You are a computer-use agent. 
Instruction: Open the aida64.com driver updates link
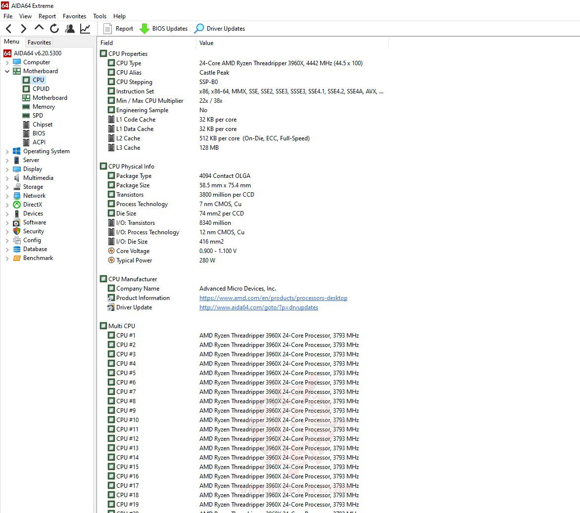point(258,307)
